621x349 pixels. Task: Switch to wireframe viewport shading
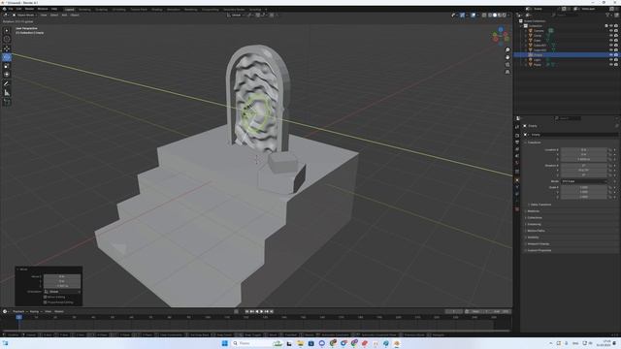coord(490,16)
